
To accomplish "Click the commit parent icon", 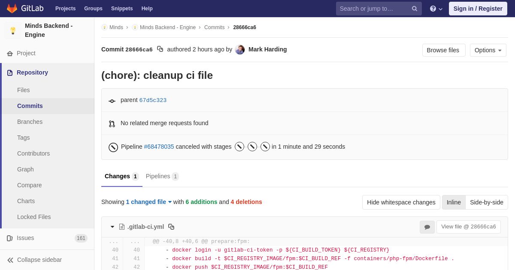I will [112, 101].
